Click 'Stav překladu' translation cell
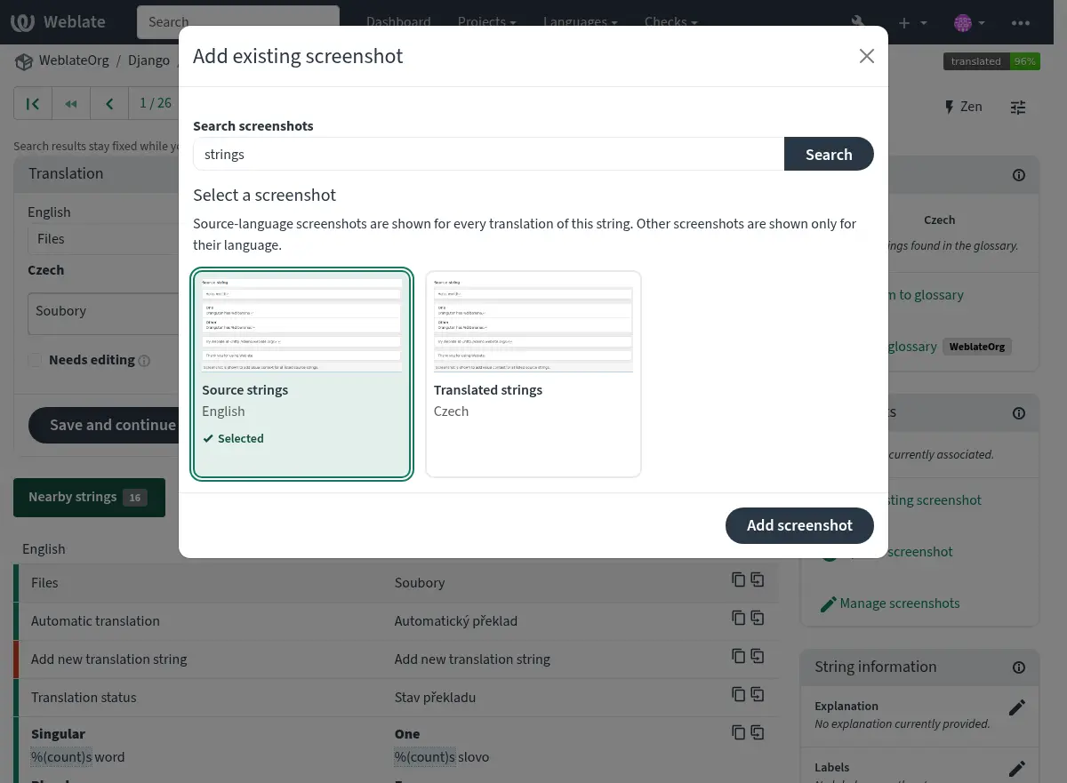The height and width of the screenshot is (783, 1067). (x=435, y=698)
